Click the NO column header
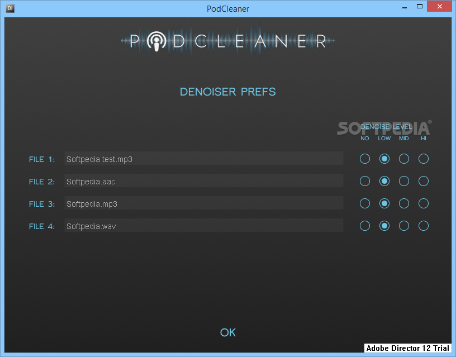The width and height of the screenshot is (456, 357). 365,139
